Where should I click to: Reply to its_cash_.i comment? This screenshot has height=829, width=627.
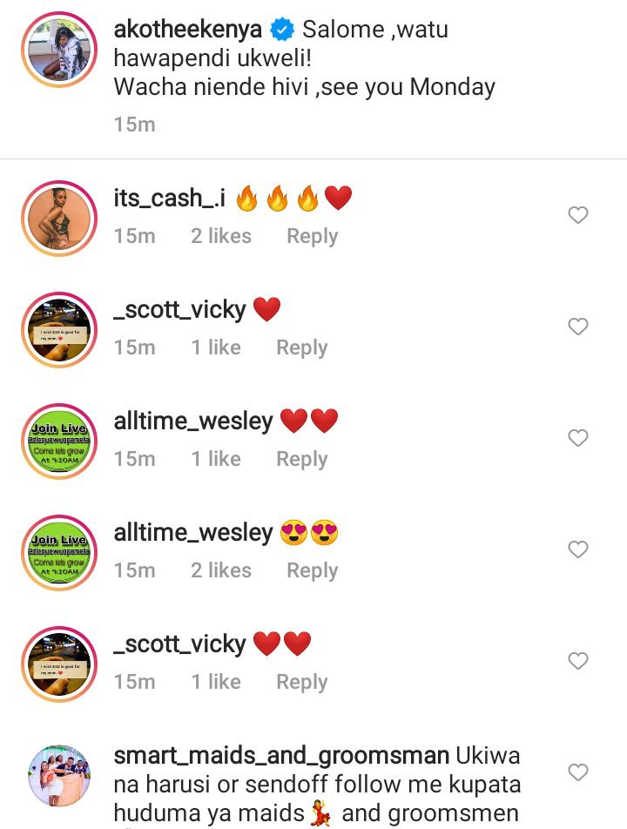click(x=312, y=236)
